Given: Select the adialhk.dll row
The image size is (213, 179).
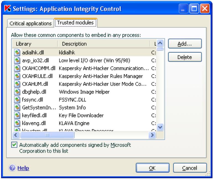Looking at the screenshot, I should tap(84, 52).
